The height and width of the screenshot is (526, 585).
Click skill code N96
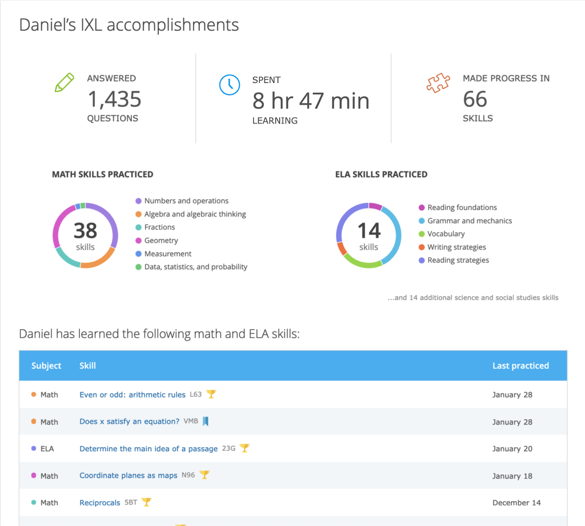tap(188, 475)
